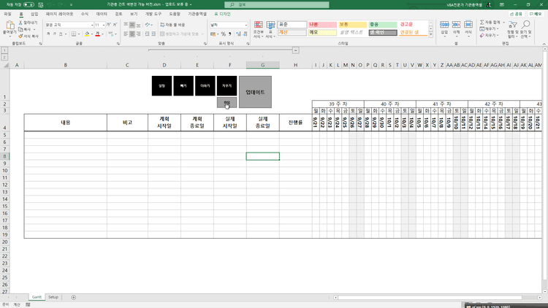Click AutoSum (자동 합계) sigma icon
548x308 pixels.
click(482, 22)
